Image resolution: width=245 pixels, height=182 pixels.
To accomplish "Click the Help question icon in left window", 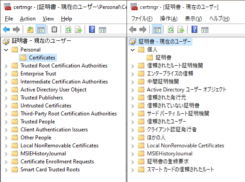I will pos(92,29).
